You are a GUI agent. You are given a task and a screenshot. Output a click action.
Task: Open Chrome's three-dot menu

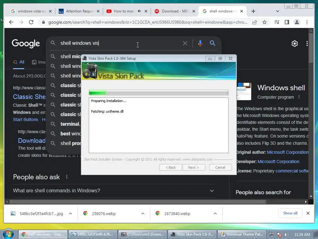coord(307,22)
